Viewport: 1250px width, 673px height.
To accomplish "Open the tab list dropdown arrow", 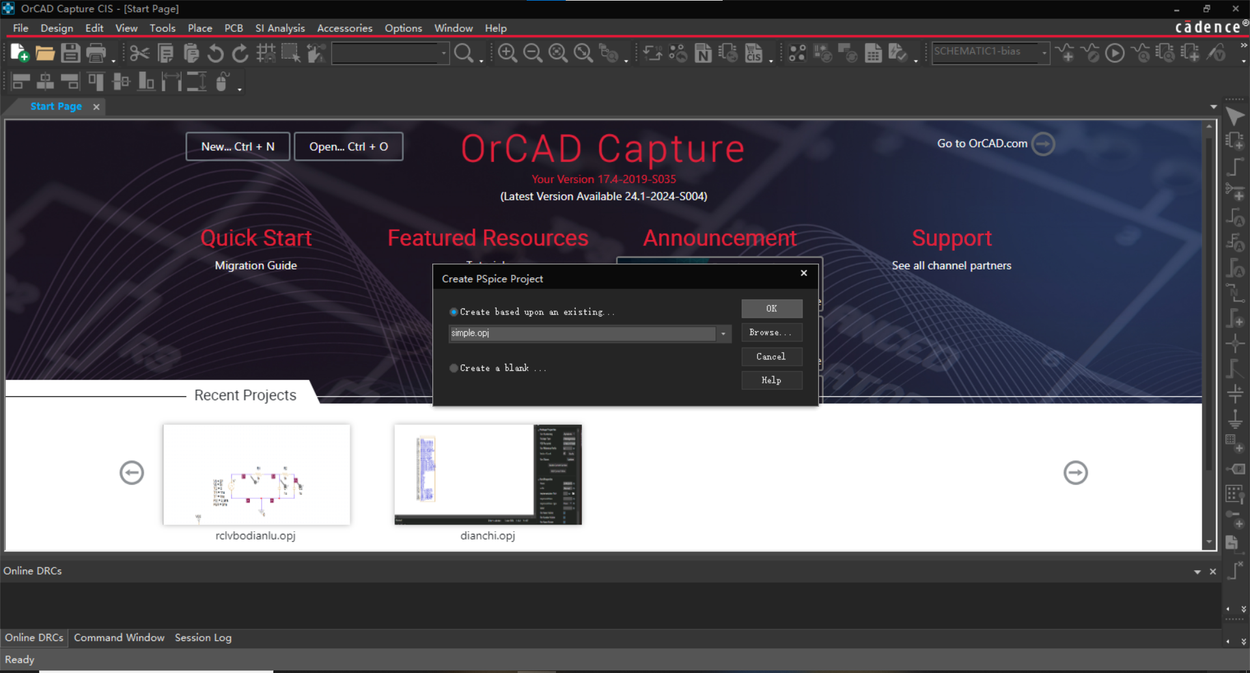I will click(x=1214, y=107).
